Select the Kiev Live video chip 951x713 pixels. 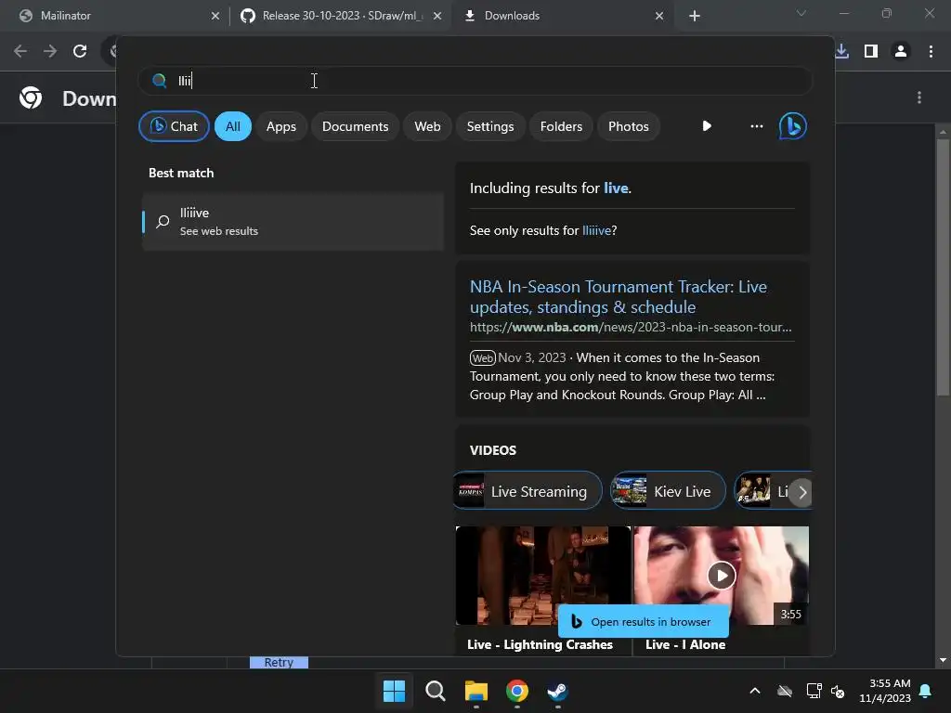pos(668,490)
